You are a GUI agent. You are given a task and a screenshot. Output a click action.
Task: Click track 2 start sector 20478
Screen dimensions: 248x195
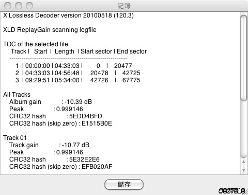(x=99, y=73)
